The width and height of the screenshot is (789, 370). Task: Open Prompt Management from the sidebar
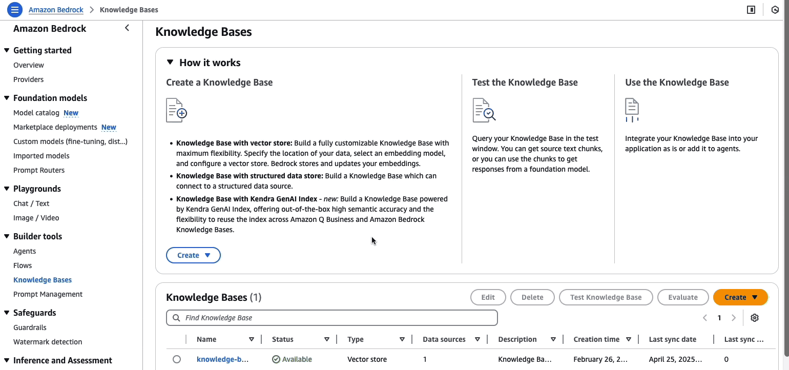pos(48,294)
